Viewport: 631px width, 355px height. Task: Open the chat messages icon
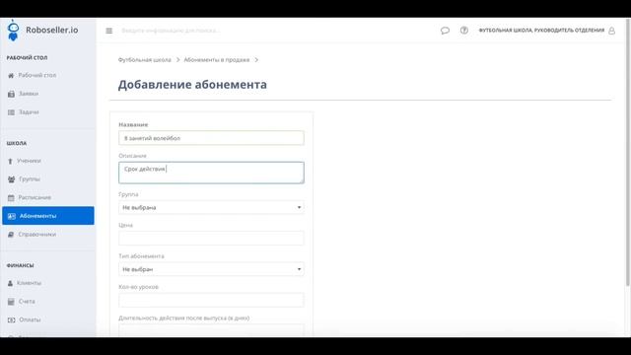(x=445, y=31)
